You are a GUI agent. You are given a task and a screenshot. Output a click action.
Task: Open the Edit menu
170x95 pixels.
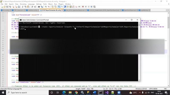click(6, 4)
